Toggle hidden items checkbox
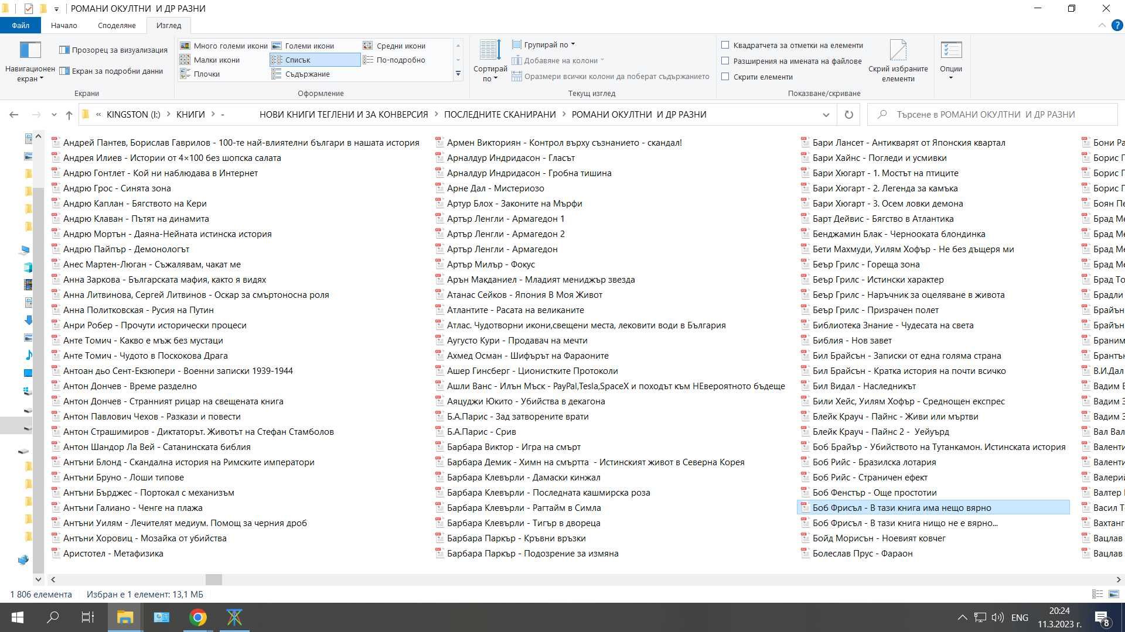 coord(725,77)
